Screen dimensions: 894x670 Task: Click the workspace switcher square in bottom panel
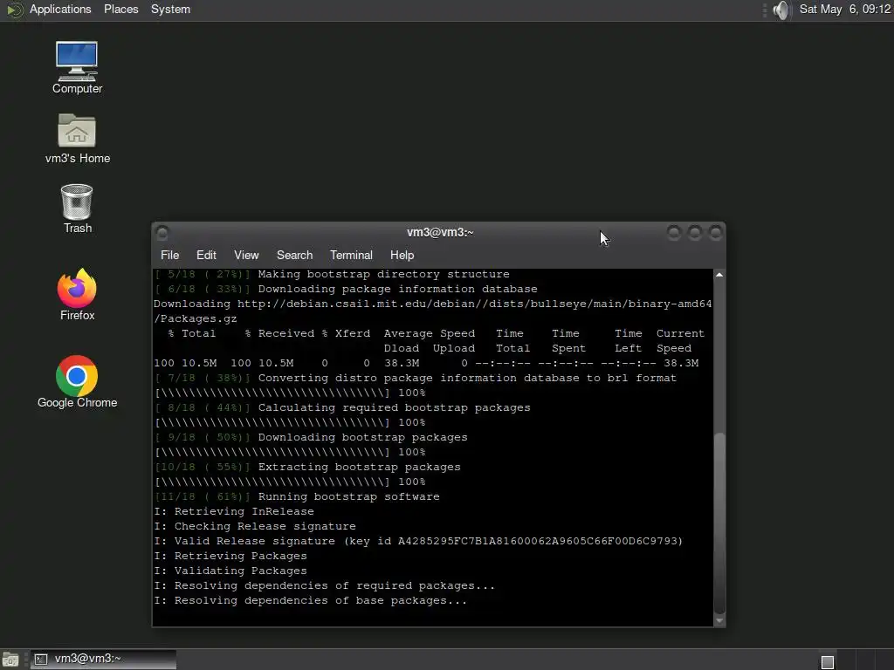[x=828, y=661]
